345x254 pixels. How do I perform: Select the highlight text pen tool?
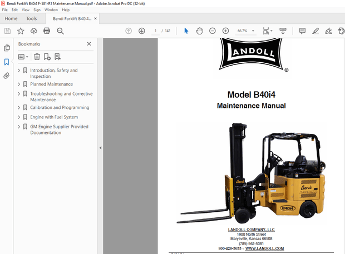(x=316, y=31)
